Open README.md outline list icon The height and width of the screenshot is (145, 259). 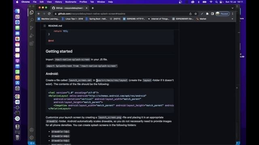45,26
